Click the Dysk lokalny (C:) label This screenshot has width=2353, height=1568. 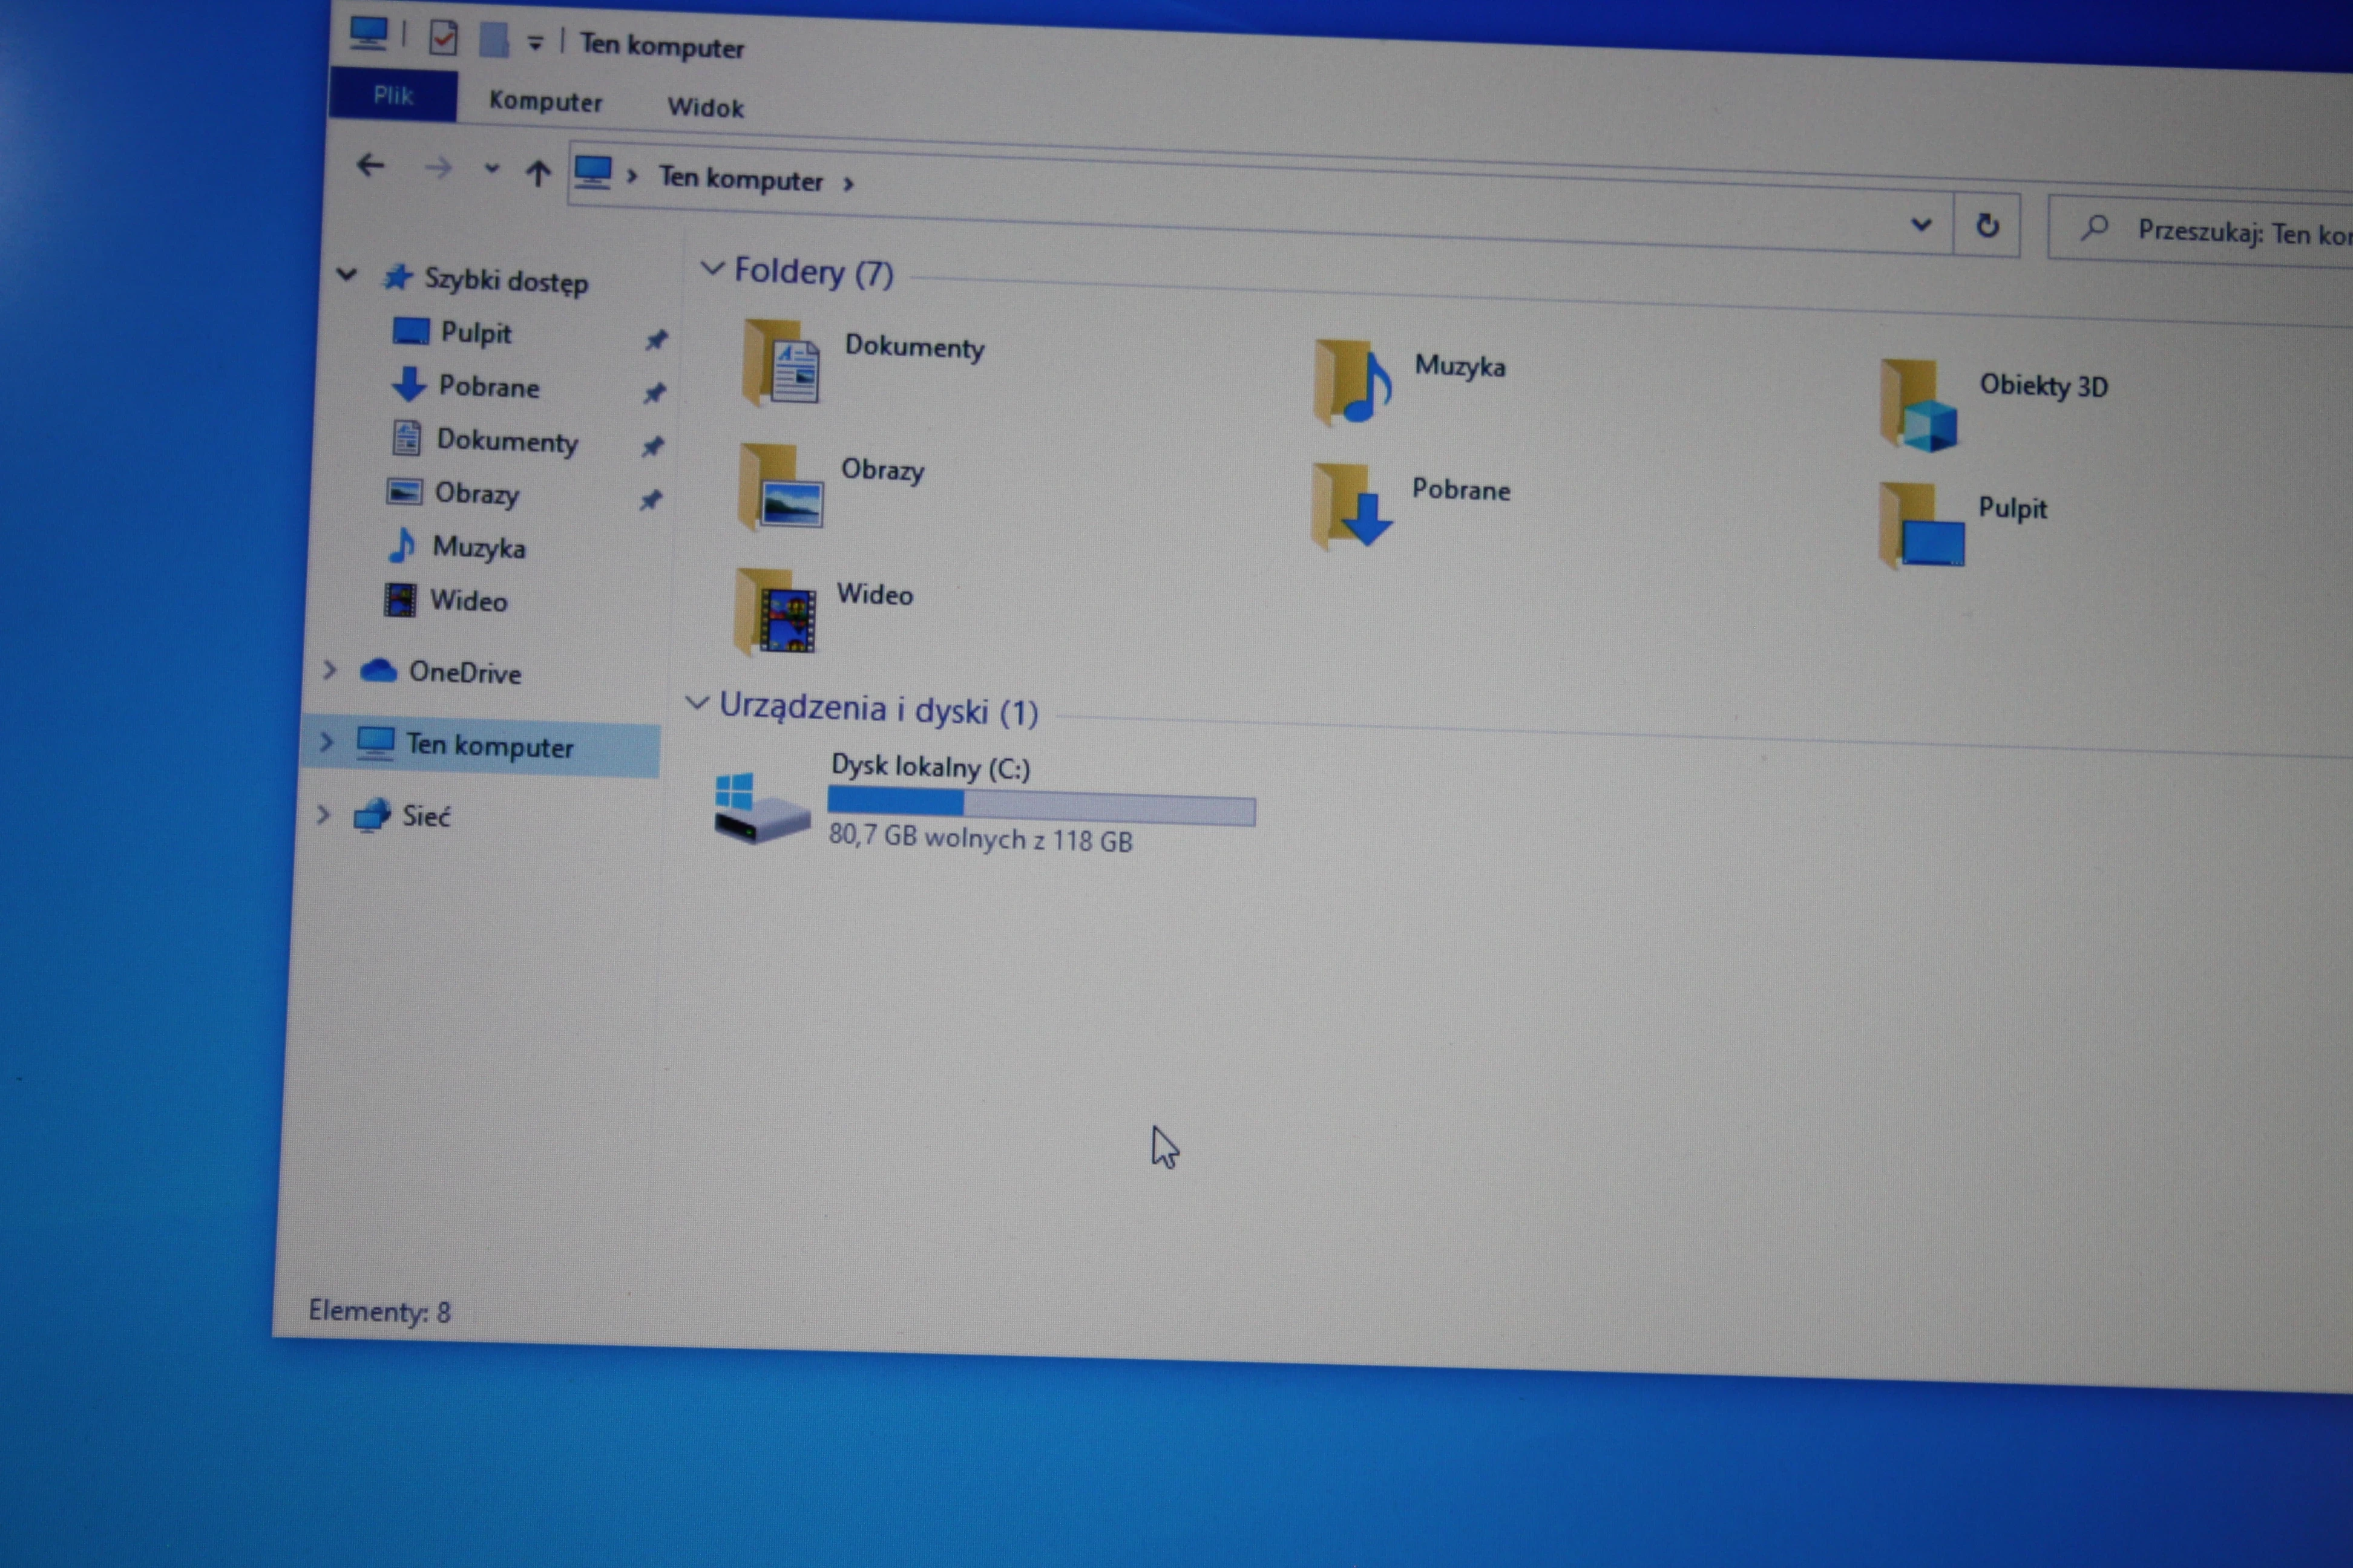click(x=931, y=767)
